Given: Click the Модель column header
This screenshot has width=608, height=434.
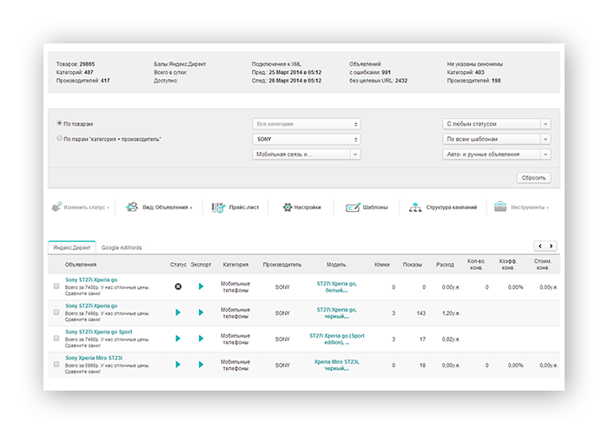Looking at the screenshot, I should tap(336, 265).
